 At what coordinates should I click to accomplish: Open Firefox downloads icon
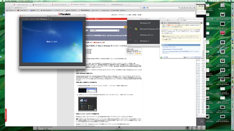click(187, 8)
